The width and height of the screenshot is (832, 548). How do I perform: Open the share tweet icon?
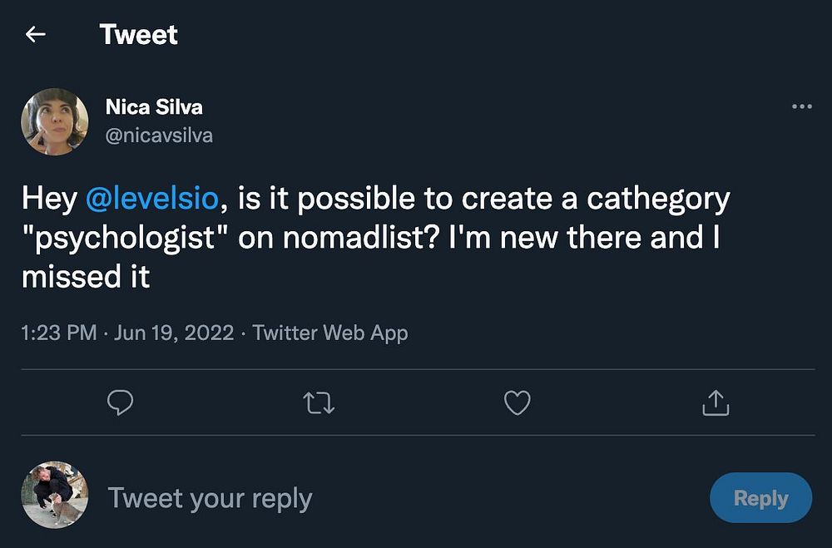(x=716, y=403)
